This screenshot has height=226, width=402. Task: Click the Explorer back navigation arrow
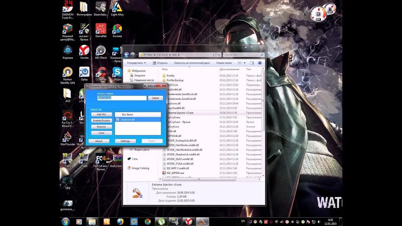[127, 55]
